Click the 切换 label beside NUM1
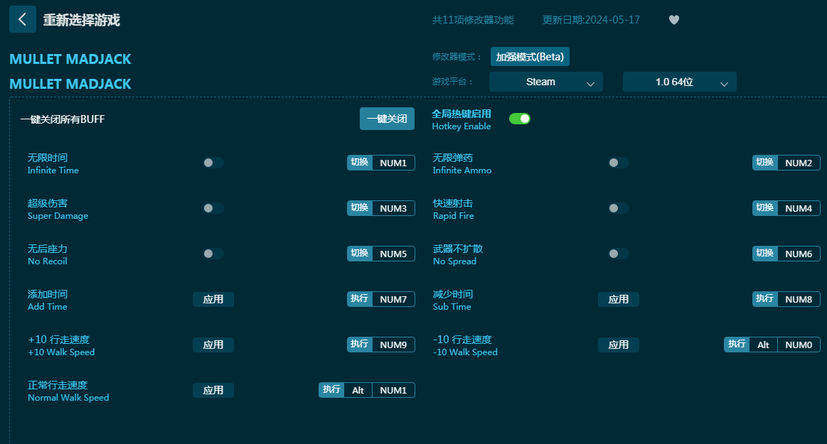Viewport: 827px width, 444px height. [360, 162]
